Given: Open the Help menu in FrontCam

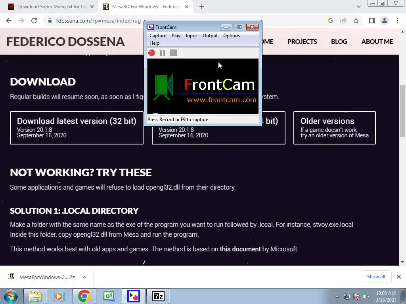Looking at the screenshot, I should click(154, 43).
